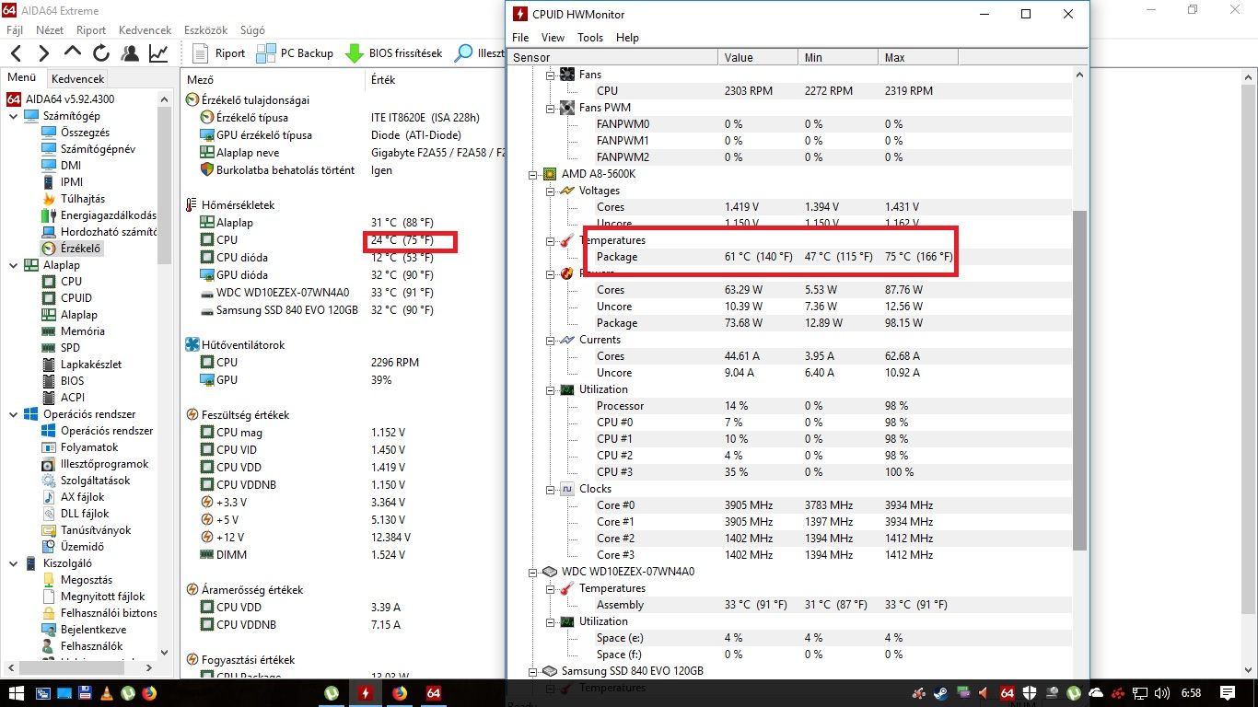Collapse the Voltages node in HWMonitor
Image resolution: width=1258 pixels, height=707 pixels.
coord(551,191)
